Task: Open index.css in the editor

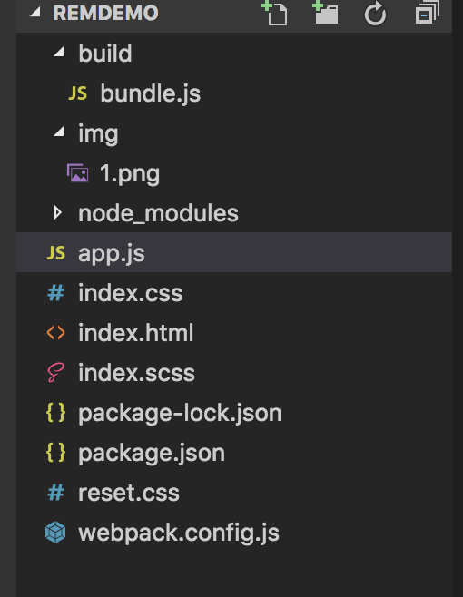Action: [234, 293]
